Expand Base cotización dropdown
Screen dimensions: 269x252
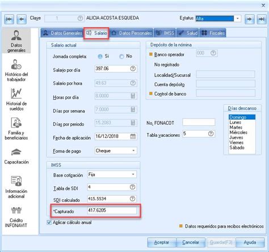pyautogui.click(x=133, y=174)
